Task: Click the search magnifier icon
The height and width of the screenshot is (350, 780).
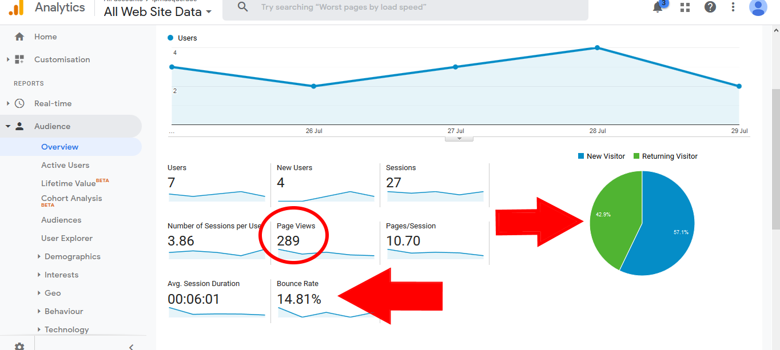Action: (243, 7)
